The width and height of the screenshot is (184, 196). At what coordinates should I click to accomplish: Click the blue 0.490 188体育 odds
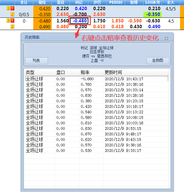click(x=154, y=27)
